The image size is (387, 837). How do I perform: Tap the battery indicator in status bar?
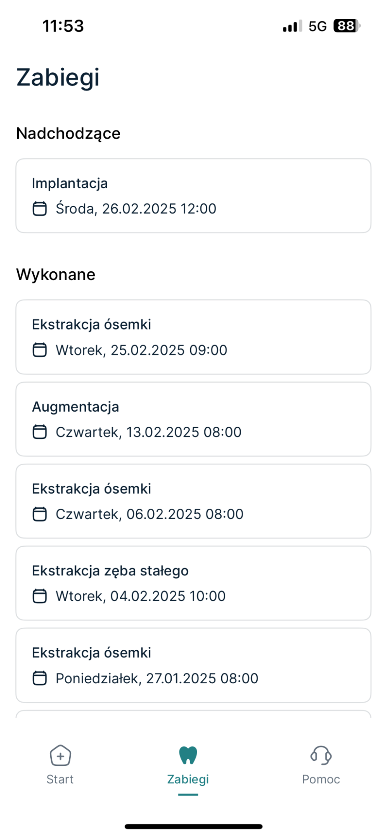(x=346, y=26)
